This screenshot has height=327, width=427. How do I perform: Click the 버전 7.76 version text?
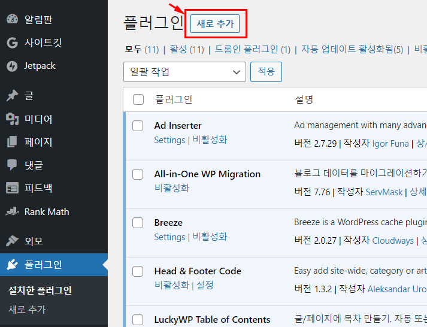313,192
